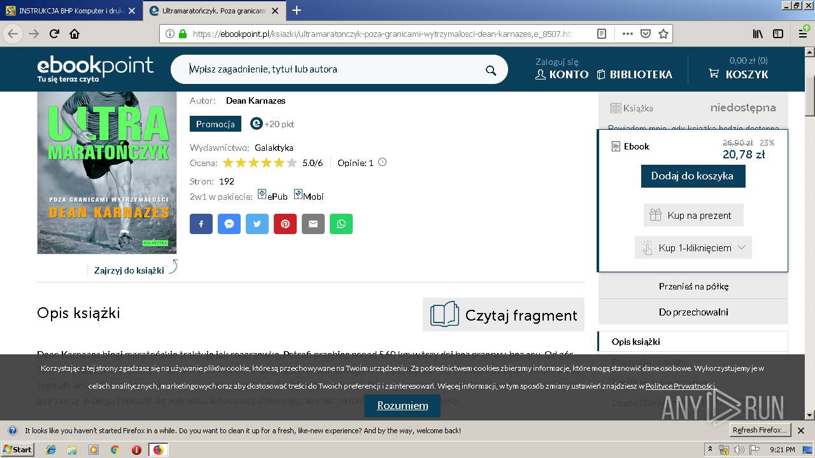This screenshot has width=815, height=458.
Task: Dismiss the Firefox refresh notification
Action: pyautogui.click(x=801, y=431)
